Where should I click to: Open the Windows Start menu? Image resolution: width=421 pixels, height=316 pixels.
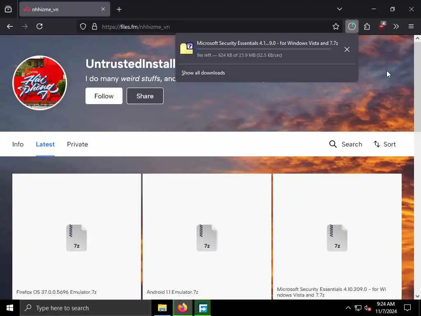click(x=10, y=308)
